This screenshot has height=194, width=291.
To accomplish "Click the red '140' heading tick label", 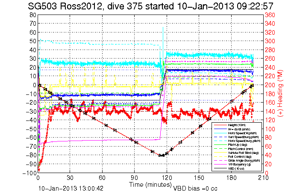I will click(270, 112).
